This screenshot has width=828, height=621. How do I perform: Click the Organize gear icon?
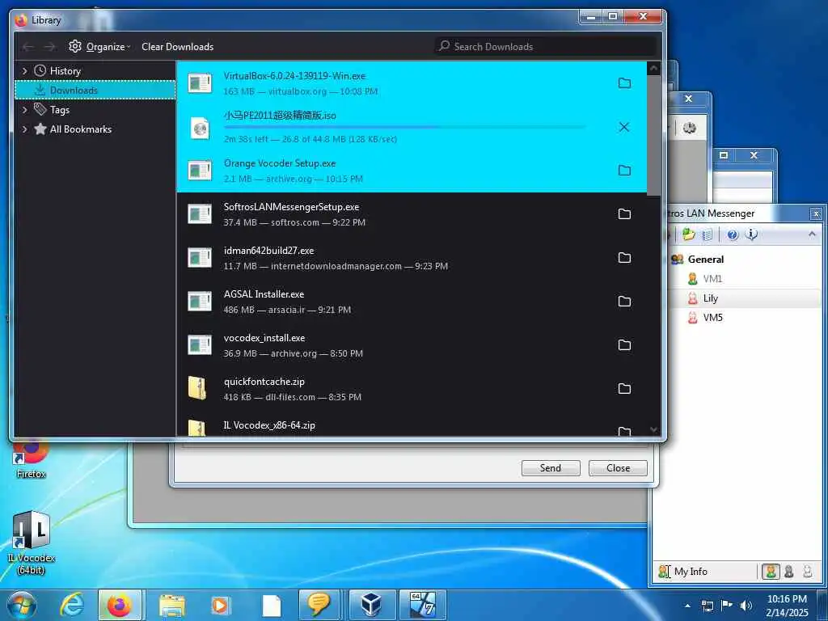75,46
